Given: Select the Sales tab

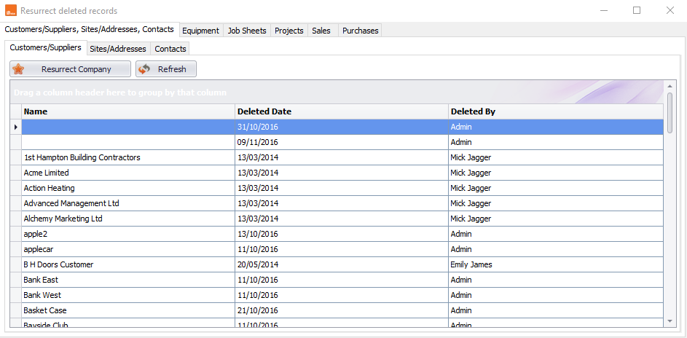Looking at the screenshot, I should tap(321, 31).
